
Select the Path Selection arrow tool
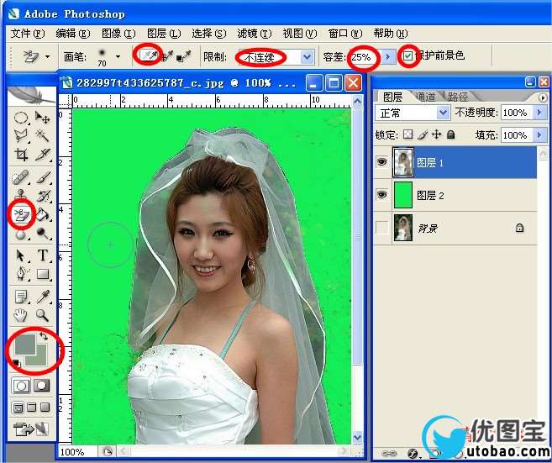[21, 255]
